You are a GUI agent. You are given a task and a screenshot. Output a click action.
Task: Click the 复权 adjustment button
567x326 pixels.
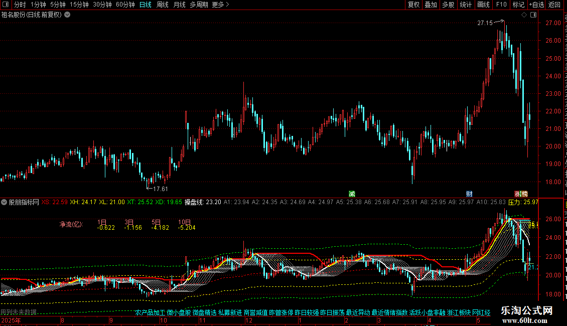click(413, 5)
